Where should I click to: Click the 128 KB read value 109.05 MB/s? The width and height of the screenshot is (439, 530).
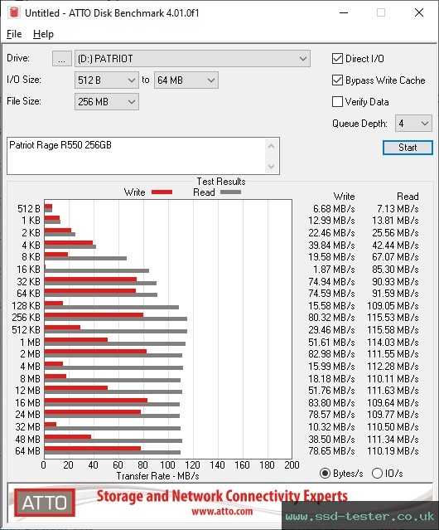tap(393, 306)
